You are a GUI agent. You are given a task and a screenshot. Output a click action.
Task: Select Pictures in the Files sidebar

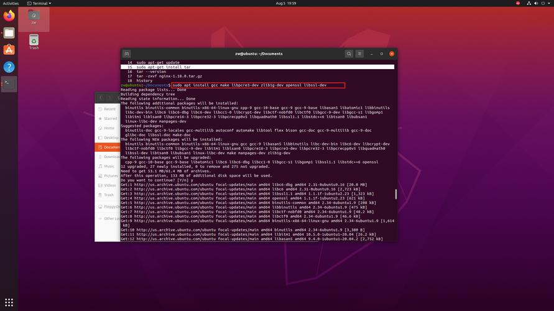pyautogui.click(x=110, y=176)
